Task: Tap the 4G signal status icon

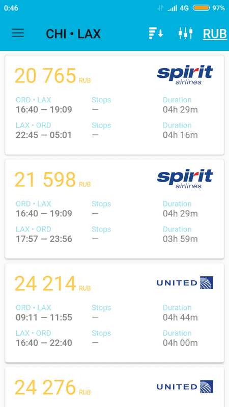Action: click(x=184, y=8)
